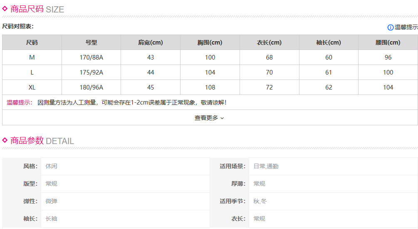Click the 商品参数 DETAIL section heading
Viewport: 418px width, 229px height.
42,141
